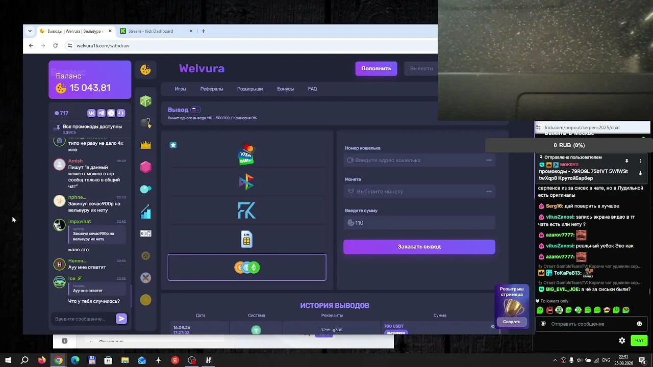Open the Telegram social link icon
Image resolution: width=653 pixels, height=367 pixels.
tap(101, 113)
